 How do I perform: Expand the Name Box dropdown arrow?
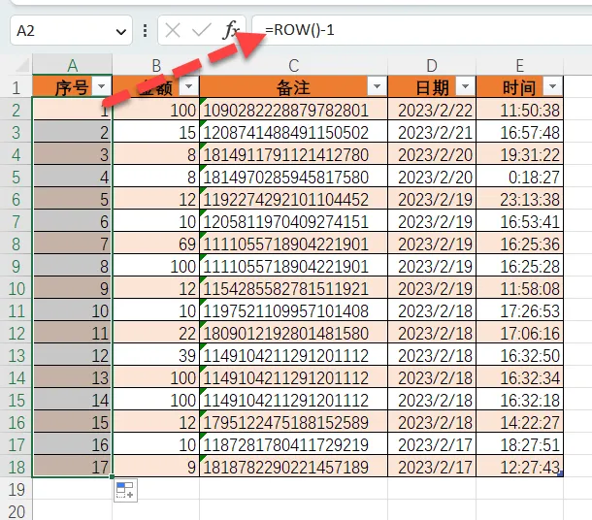coord(121,32)
